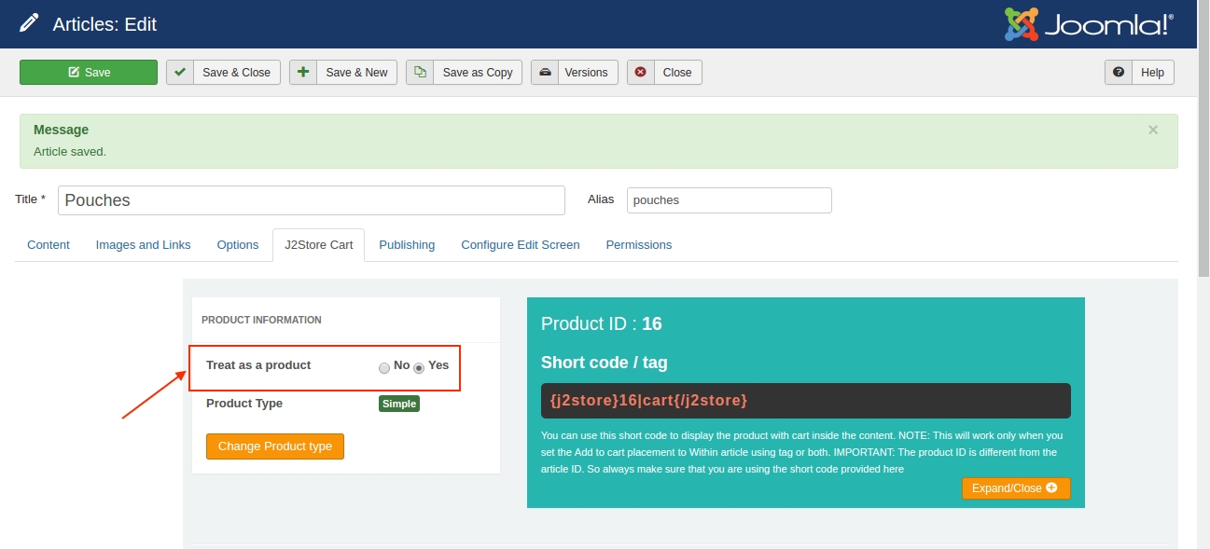Click the Change Product type button
The height and width of the screenshot is (549, 1210).
pyautogui.click(x=275, y=446)
